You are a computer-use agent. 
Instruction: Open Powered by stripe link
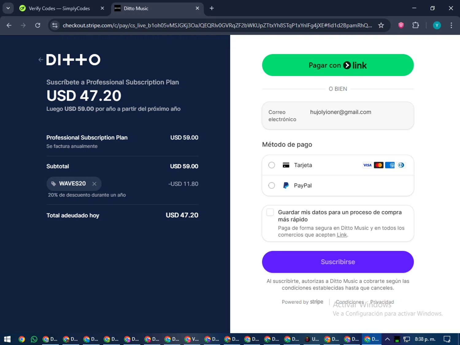tap(302, 302)
